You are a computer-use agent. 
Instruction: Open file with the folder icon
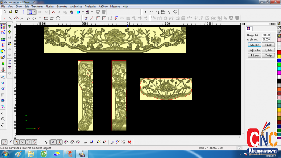click(11, 12)
